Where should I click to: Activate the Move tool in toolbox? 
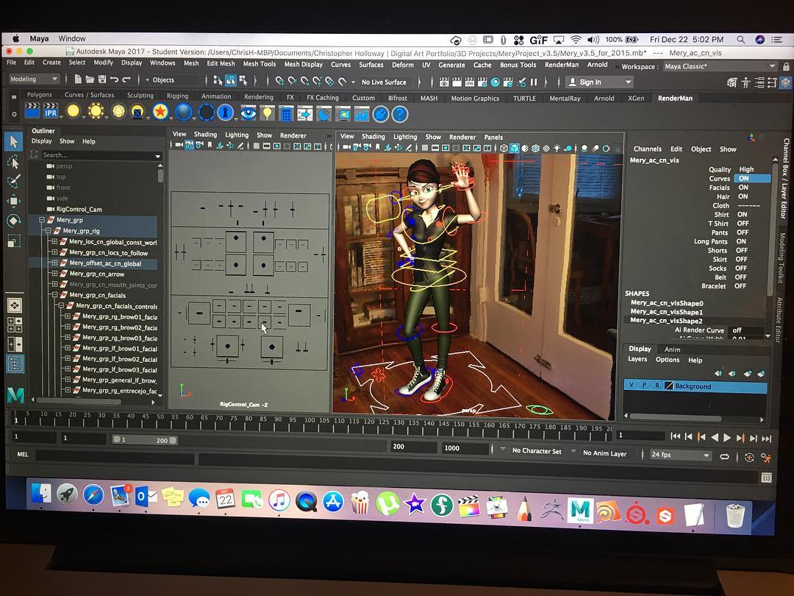click(x=14, y=201)
